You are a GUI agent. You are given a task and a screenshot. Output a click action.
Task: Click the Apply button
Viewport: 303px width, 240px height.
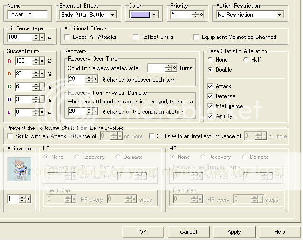[234, 232]
